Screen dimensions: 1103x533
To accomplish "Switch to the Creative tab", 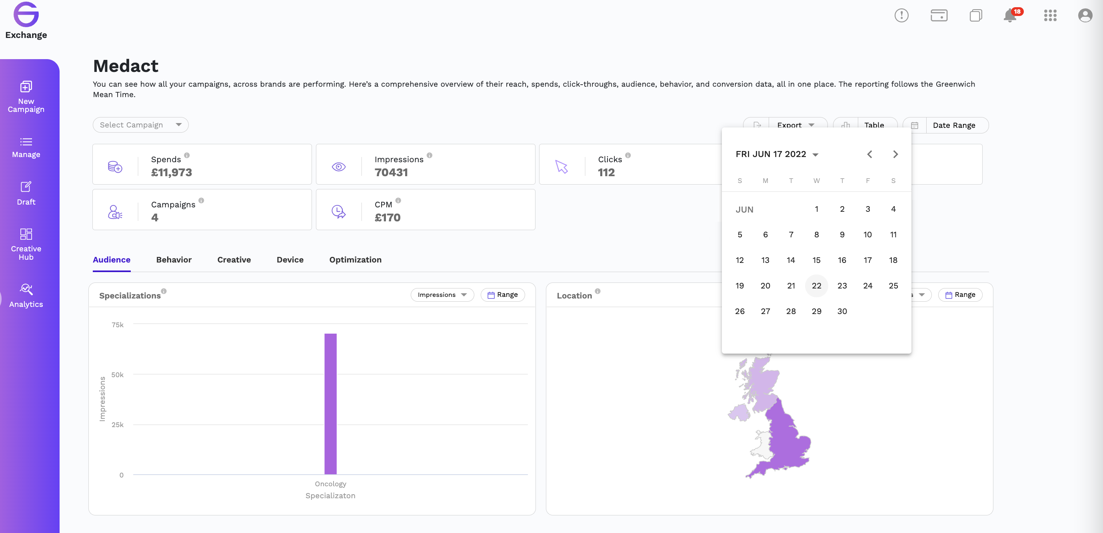I will (x=234, y=260).
